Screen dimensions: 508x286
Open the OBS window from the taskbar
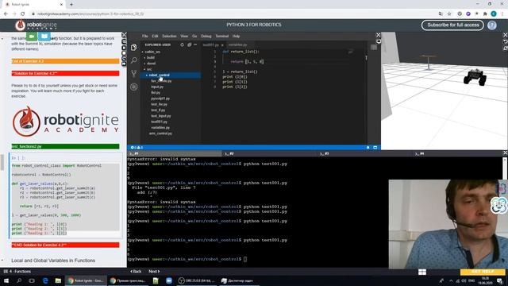pos(197,280)
